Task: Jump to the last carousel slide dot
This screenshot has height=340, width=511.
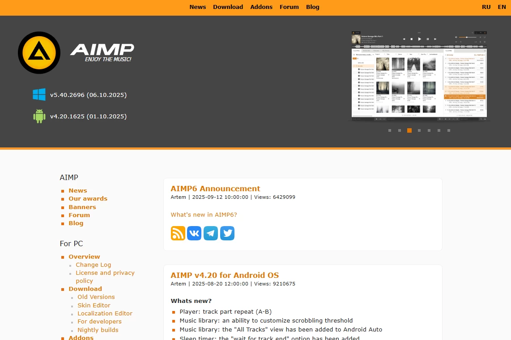Action: [x=449, y=130]
